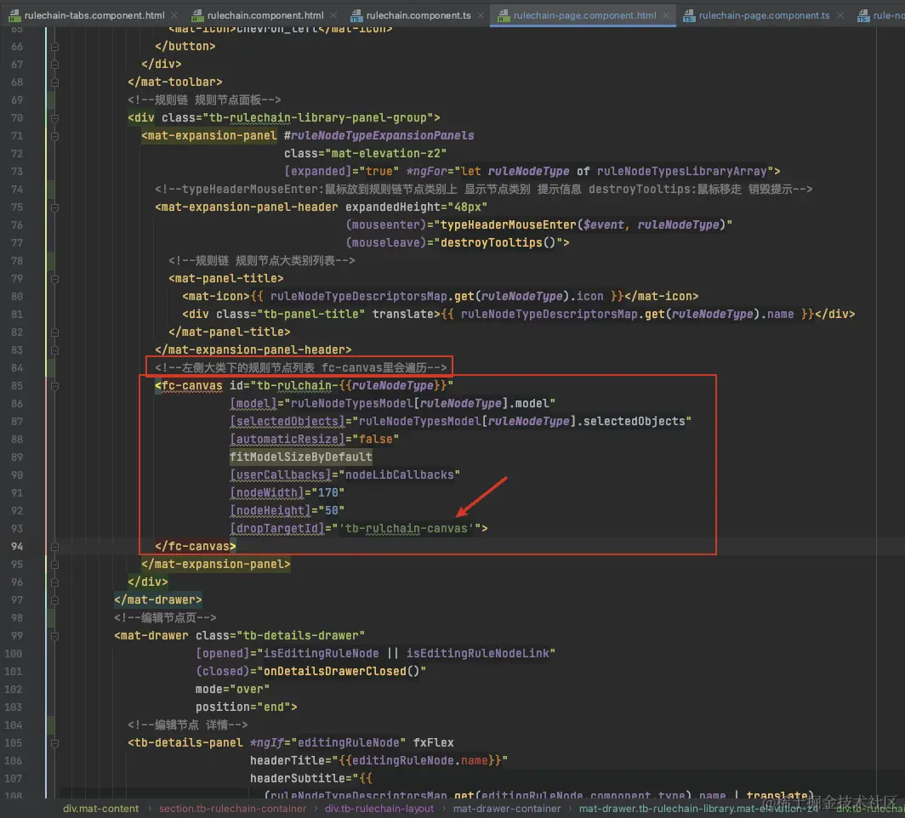Toggle fold marker at line 68 </mat-toolbar>
The width and height of the screenshot is (905, 818).
click(54, 82)
